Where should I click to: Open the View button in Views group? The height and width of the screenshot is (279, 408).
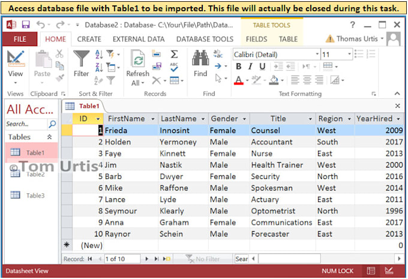[16, 67]
